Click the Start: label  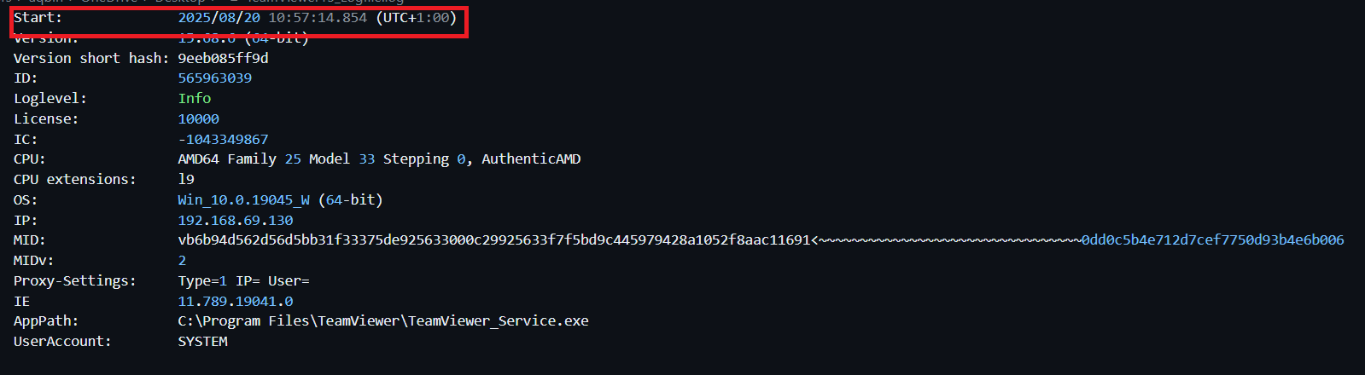[38, 18]
